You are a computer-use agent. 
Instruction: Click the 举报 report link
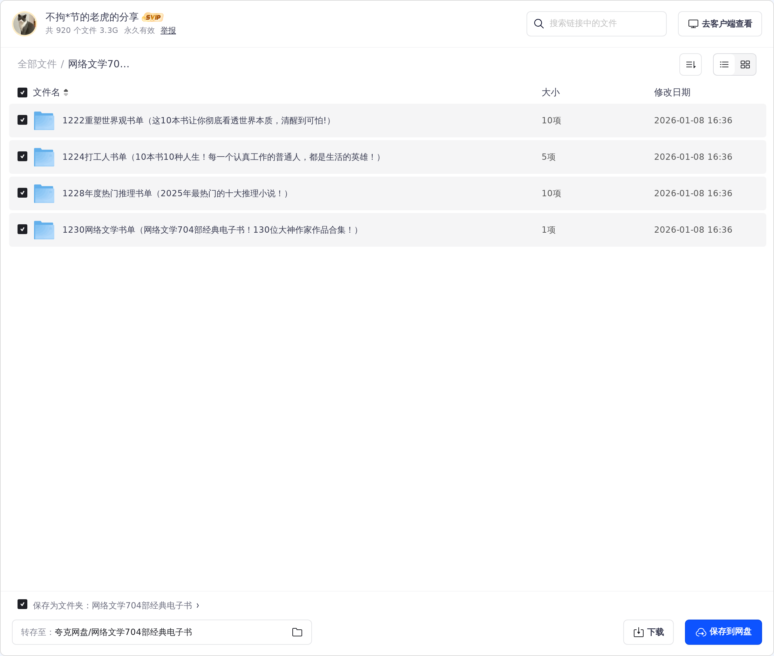[168, 30]
